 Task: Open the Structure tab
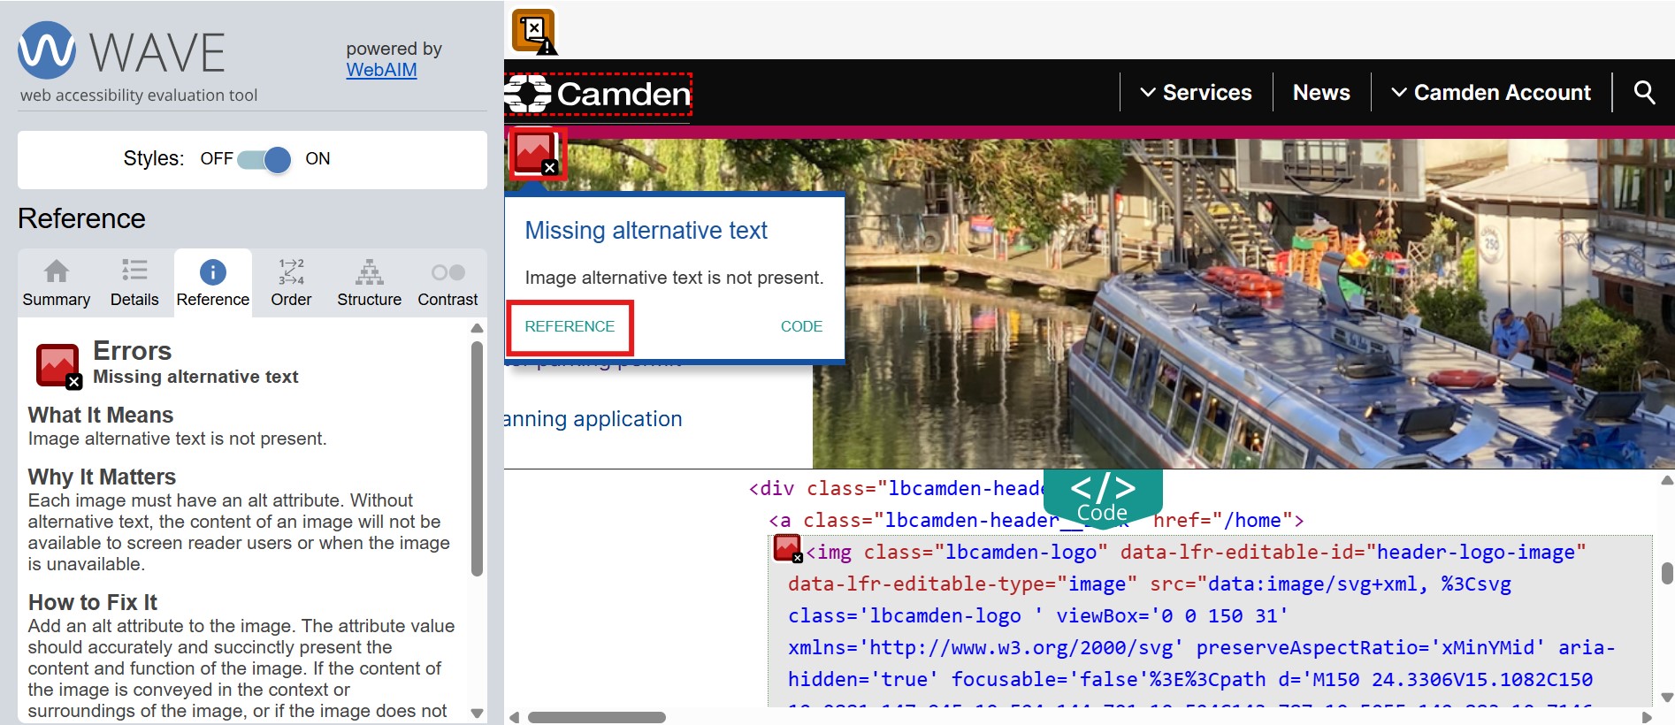coord(369,283)
